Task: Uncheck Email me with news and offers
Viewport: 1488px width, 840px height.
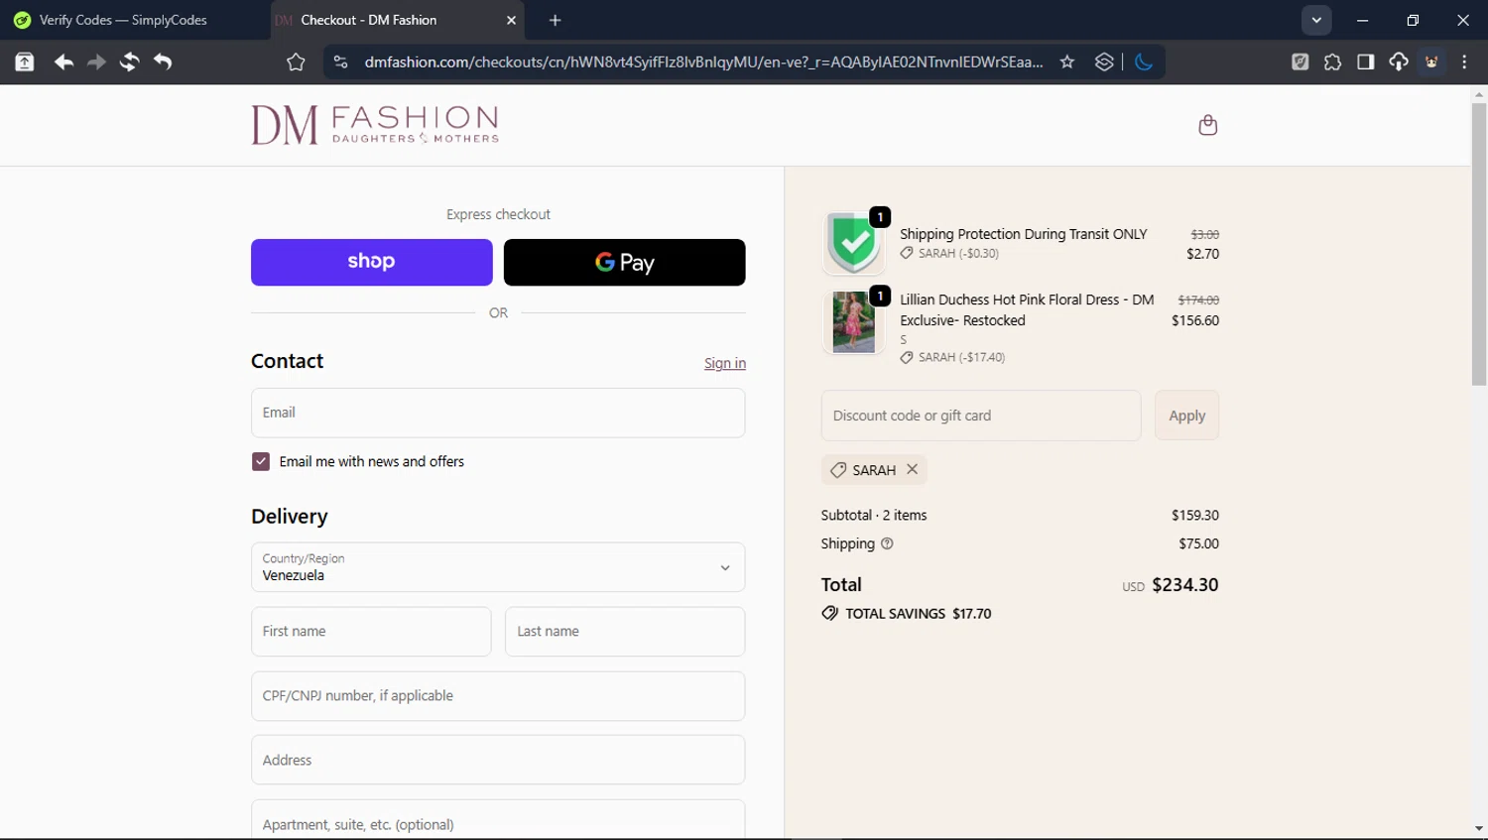Action: [261, 461]
